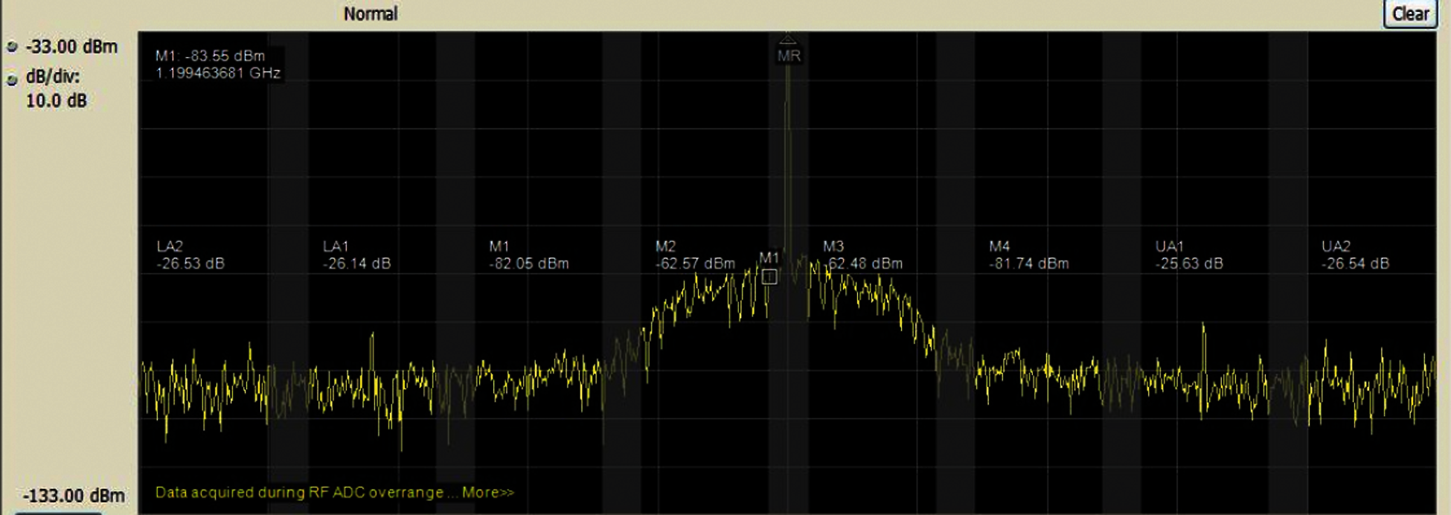Open the More>> overrange message link
This screenshot has height=515, width=1451.
[x=487, y=493]
